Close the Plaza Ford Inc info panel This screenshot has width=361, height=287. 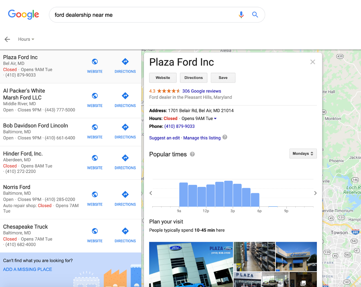[x=313, y=62]
